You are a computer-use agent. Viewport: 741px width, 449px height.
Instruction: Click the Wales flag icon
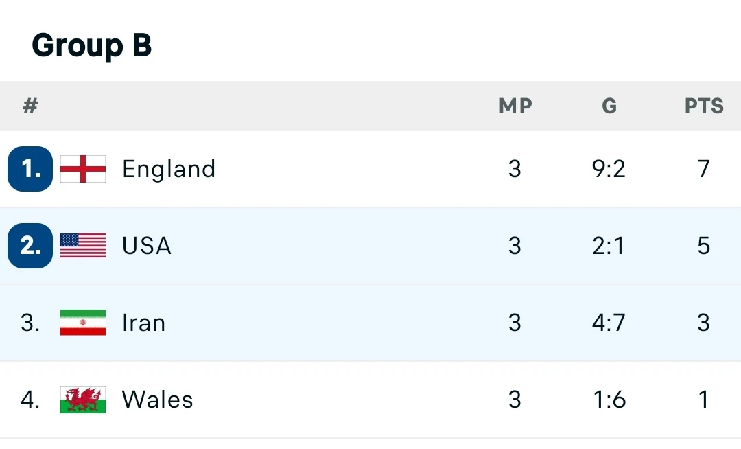point(83,400)
